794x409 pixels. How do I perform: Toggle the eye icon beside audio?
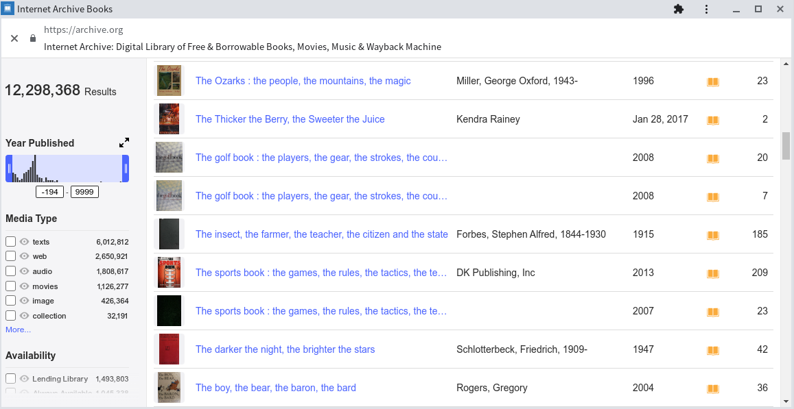[x=24, y=271]
